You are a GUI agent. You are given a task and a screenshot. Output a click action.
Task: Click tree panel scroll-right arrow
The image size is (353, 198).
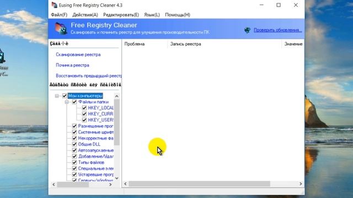[x=110, y=185]
